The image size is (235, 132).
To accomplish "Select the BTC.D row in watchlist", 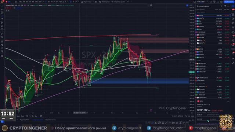I will pyautogui.click(x=213, y=49).
